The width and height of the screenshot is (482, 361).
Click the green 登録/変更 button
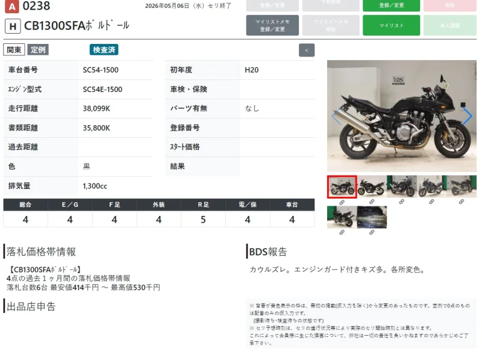(x=391, y=5)
